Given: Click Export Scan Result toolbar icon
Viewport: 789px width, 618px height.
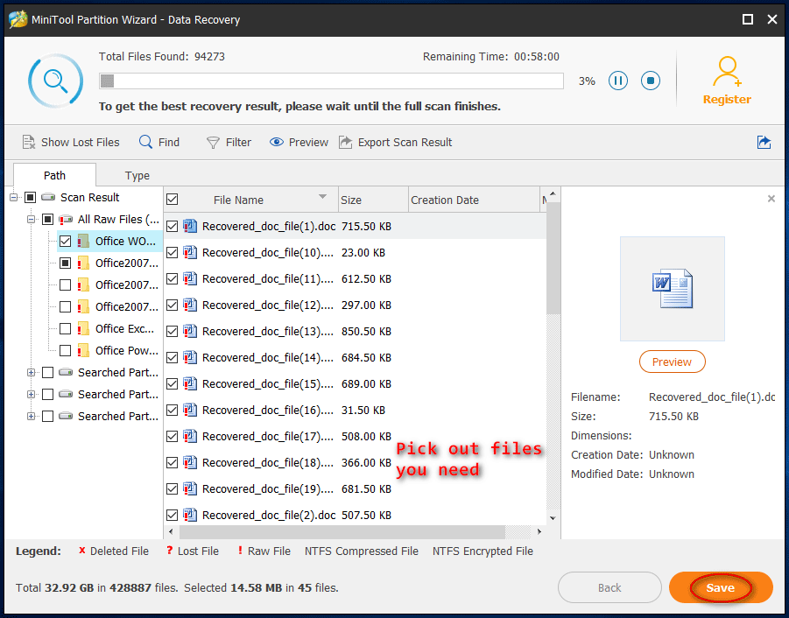Looking at the screenshot, I should pos(346,142).
